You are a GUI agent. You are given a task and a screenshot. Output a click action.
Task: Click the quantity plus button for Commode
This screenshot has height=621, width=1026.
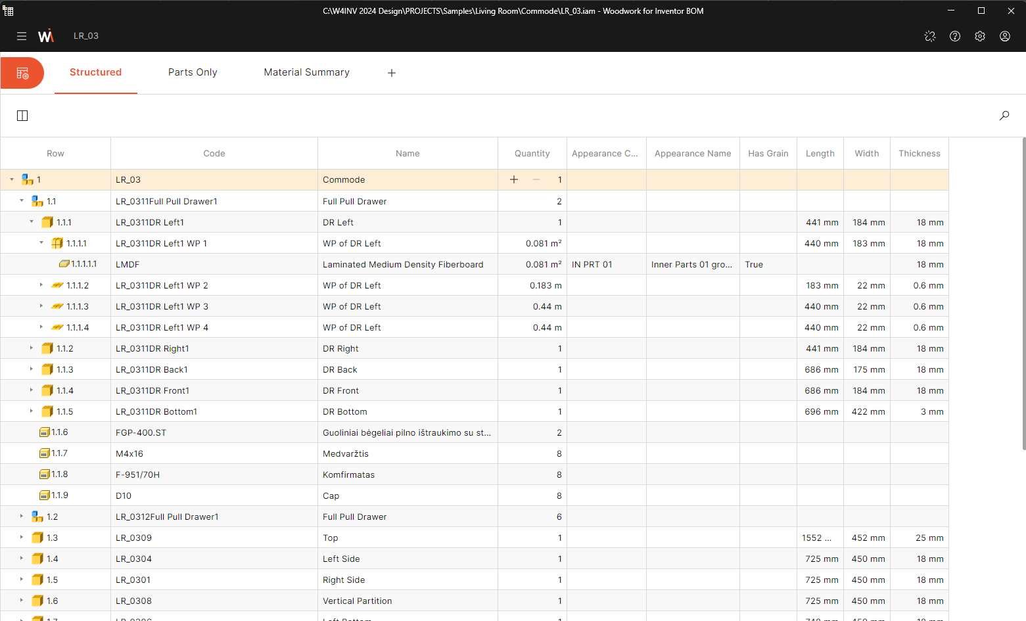tap(514, 179)
